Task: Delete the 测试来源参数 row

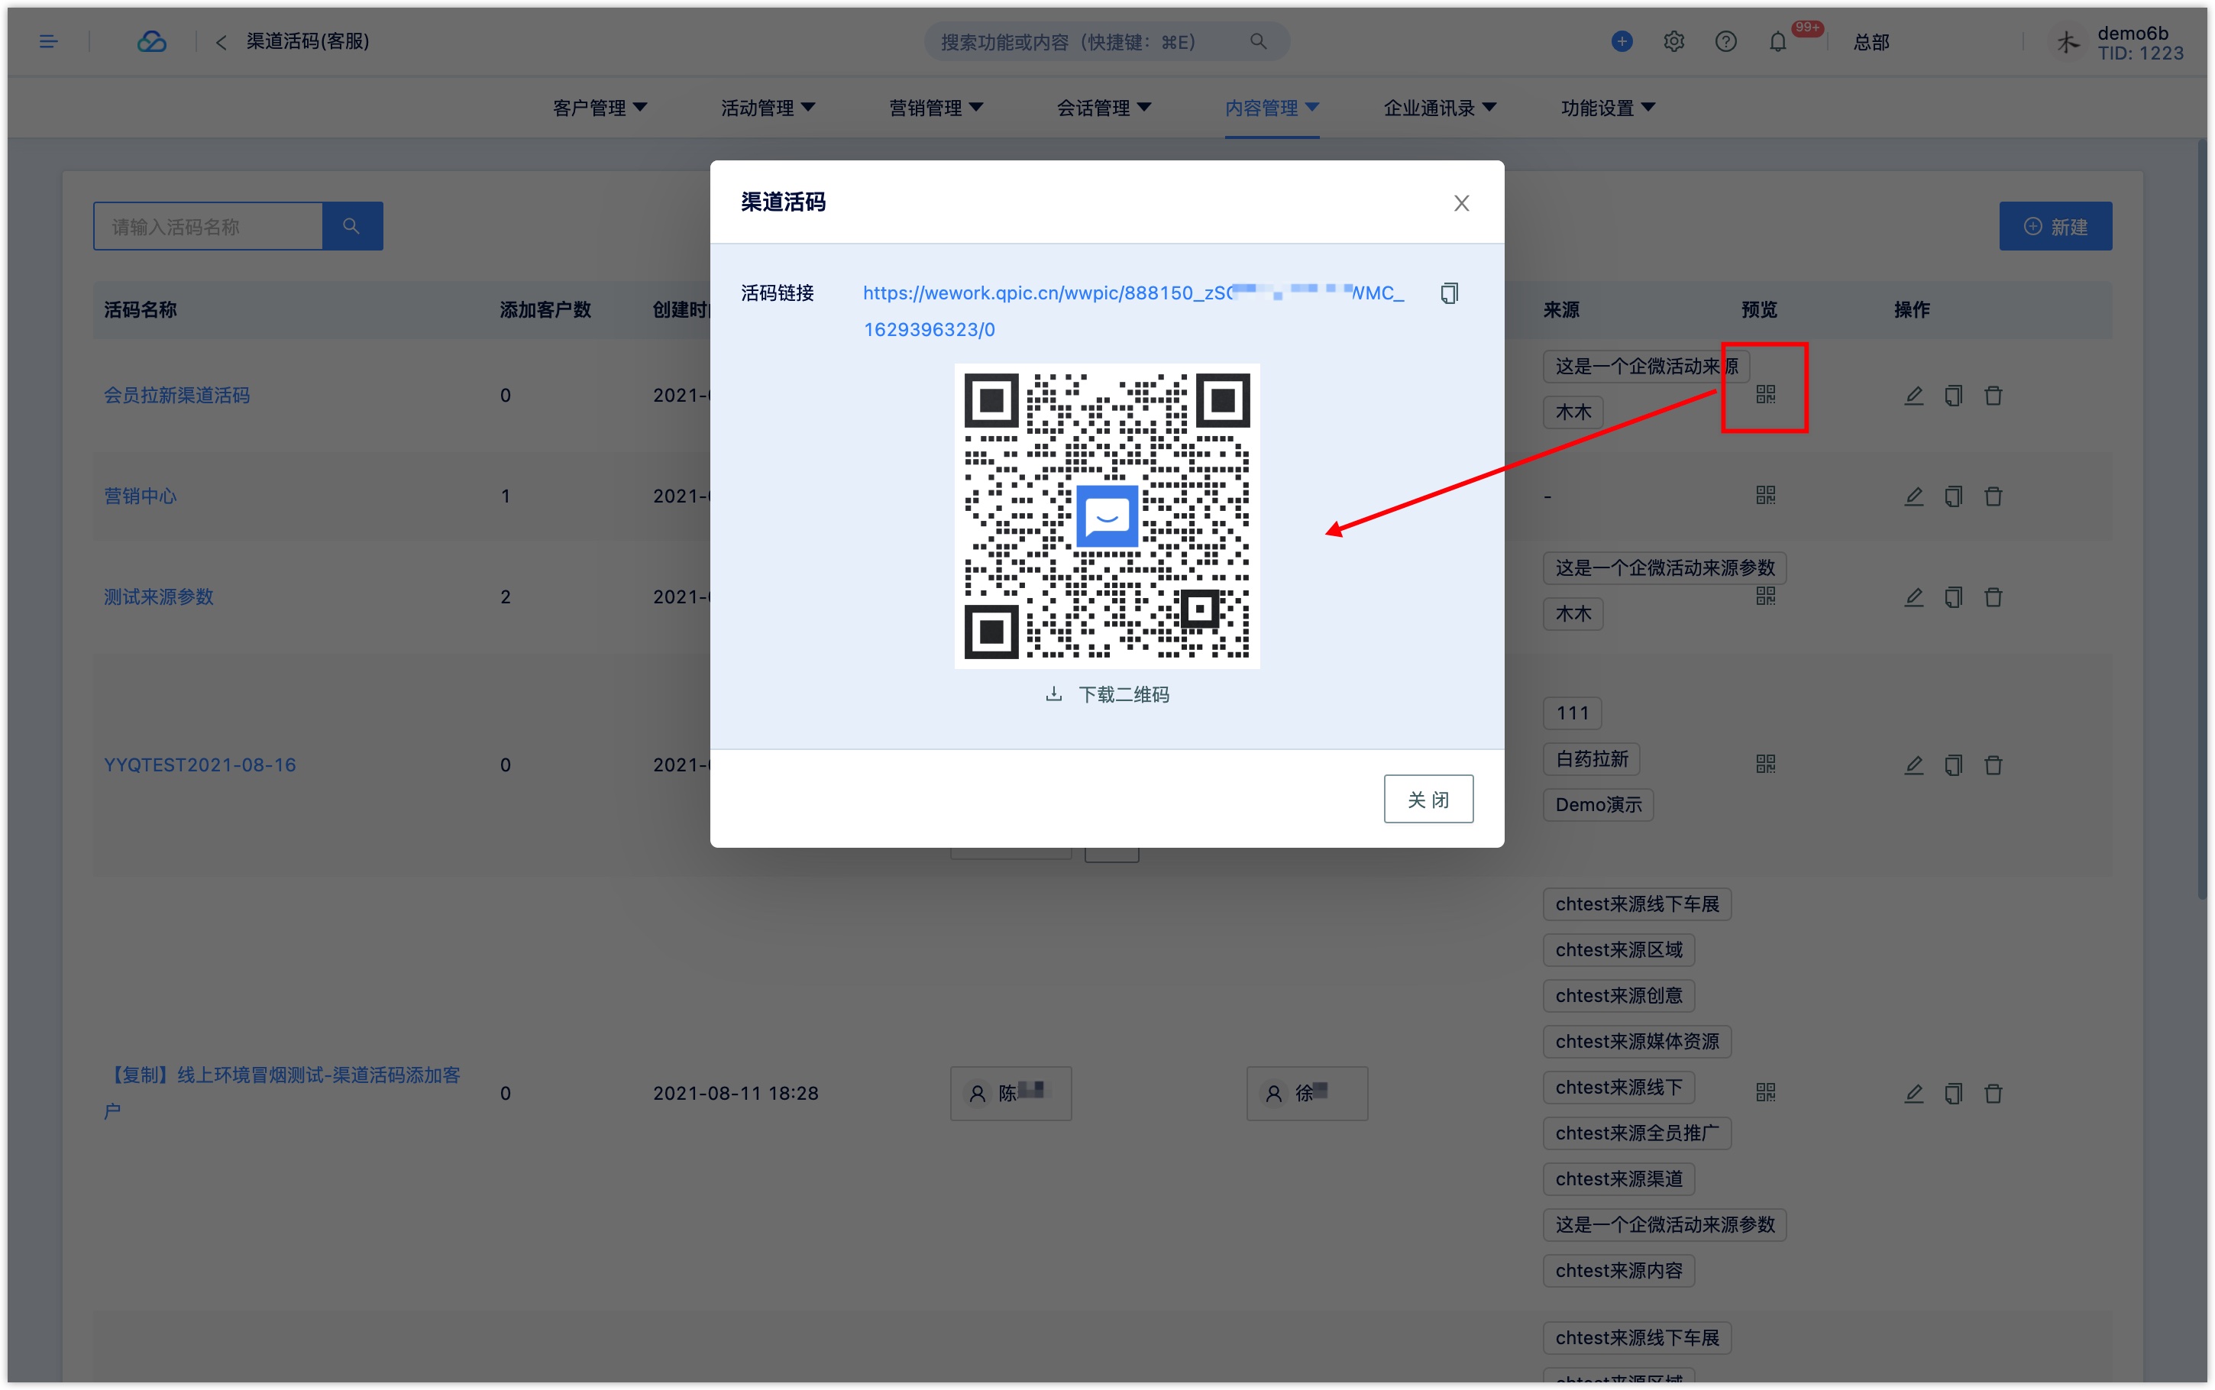Action: coord(1993,597)
